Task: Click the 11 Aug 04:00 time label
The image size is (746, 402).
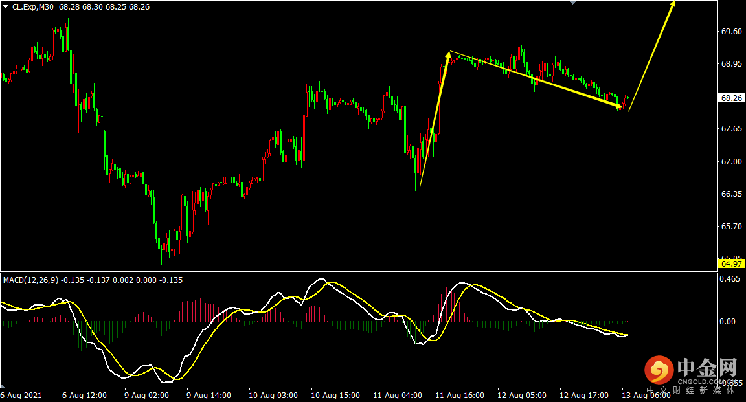Action: tap(397, 396)
